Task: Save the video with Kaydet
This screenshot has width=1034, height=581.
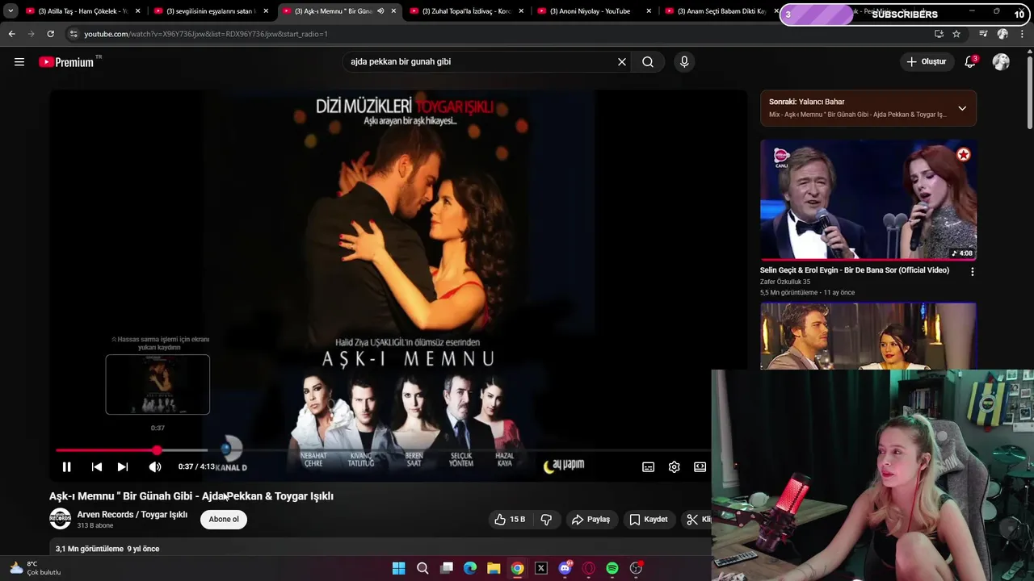Action: point(649,520)
